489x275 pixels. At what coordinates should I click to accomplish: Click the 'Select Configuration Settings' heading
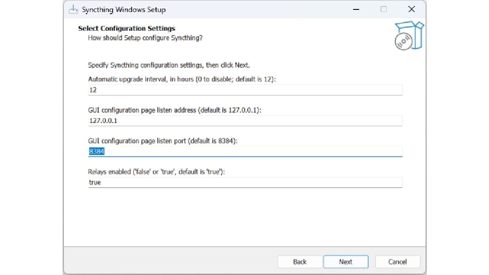126,28
